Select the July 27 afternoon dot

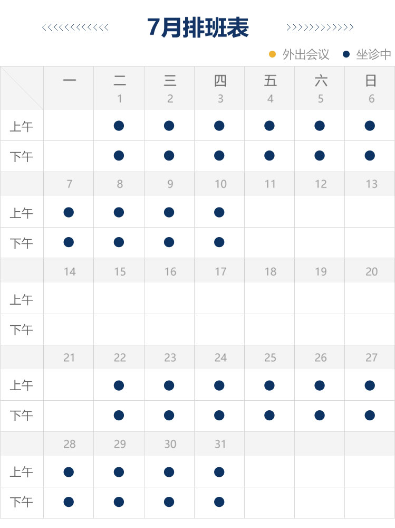pos(370,415)
